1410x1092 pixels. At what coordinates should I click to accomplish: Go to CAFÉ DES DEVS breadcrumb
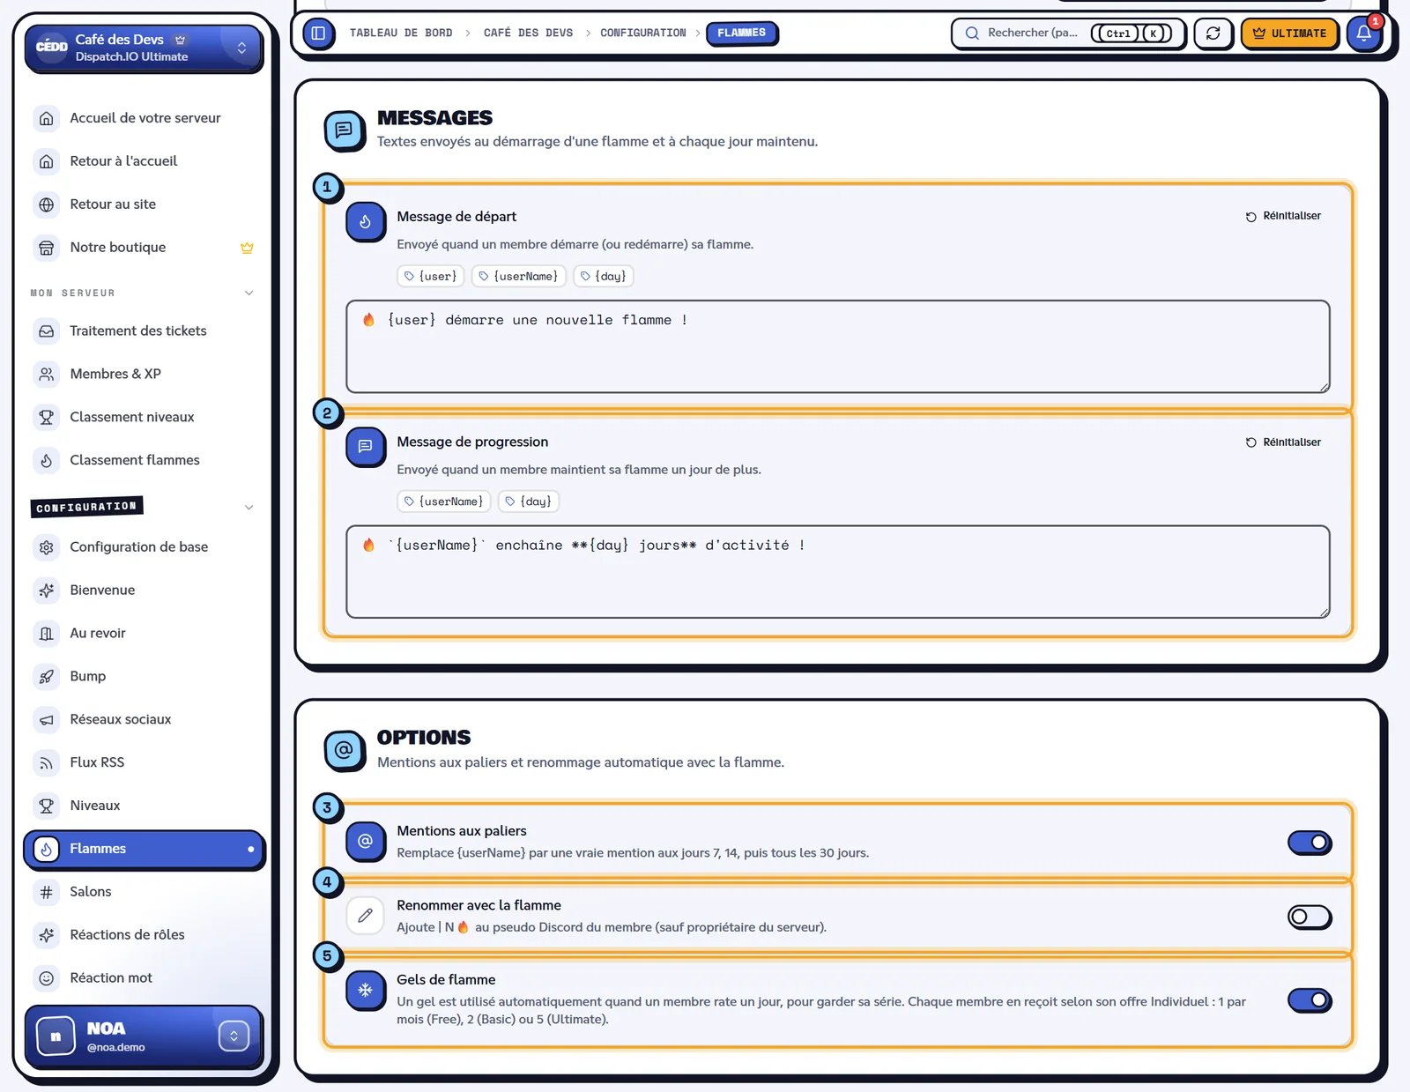pyautogui.click(x=528, y=33)
